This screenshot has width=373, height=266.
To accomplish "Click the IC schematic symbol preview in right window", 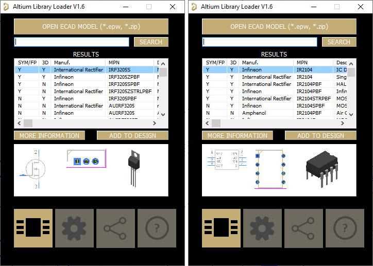I will [227, 159].
